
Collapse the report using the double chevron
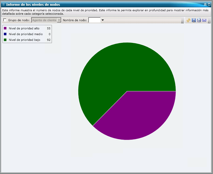pos(206,4)
